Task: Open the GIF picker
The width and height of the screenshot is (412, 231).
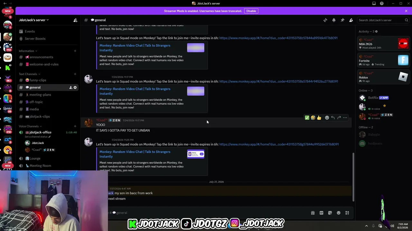Action: pyautogui.click(x=321, y=213)
